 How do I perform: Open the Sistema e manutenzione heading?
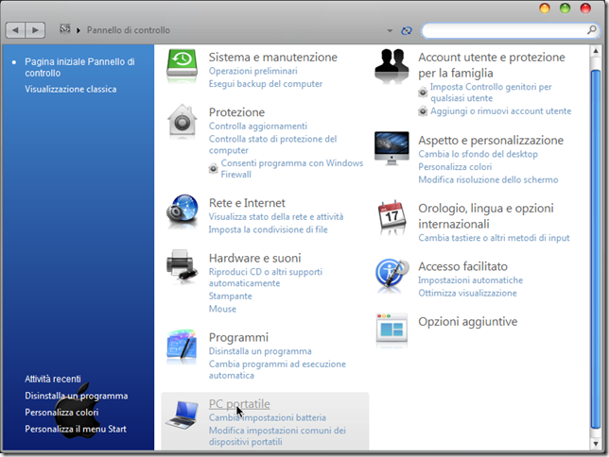(273, 57)
